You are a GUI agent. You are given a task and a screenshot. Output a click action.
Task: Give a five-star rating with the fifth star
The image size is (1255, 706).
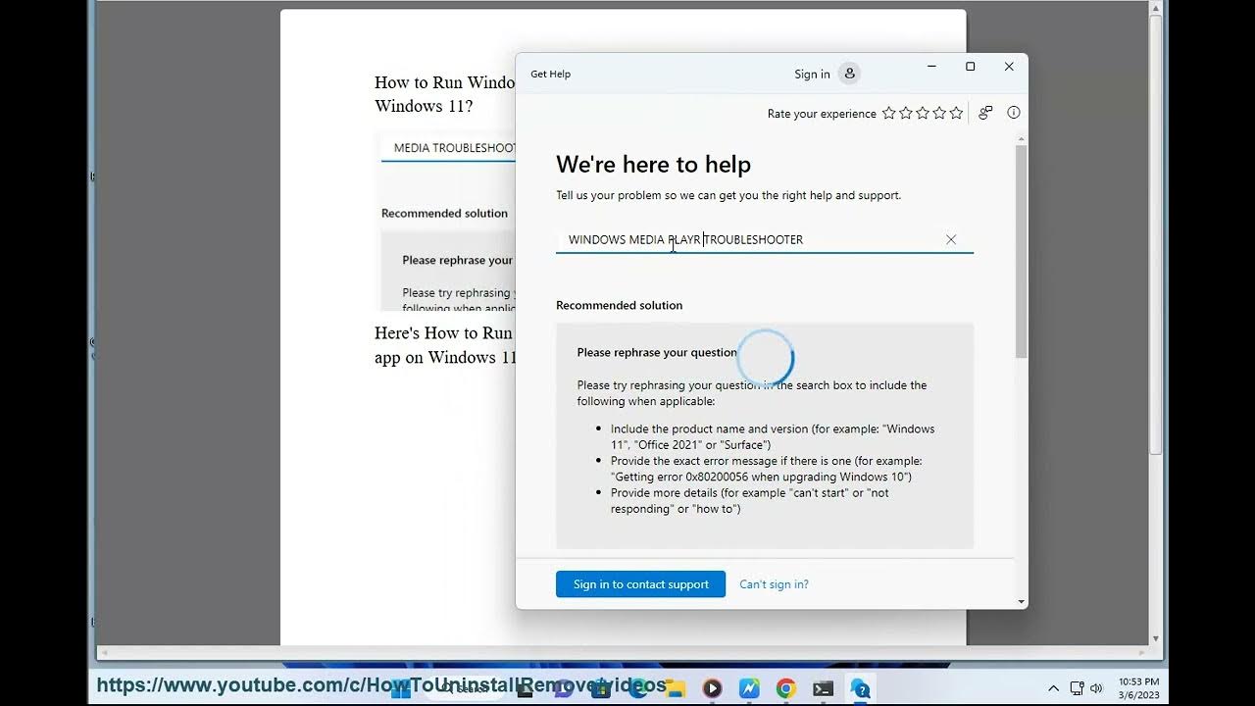pyautogui.click(x=956, y=114)
